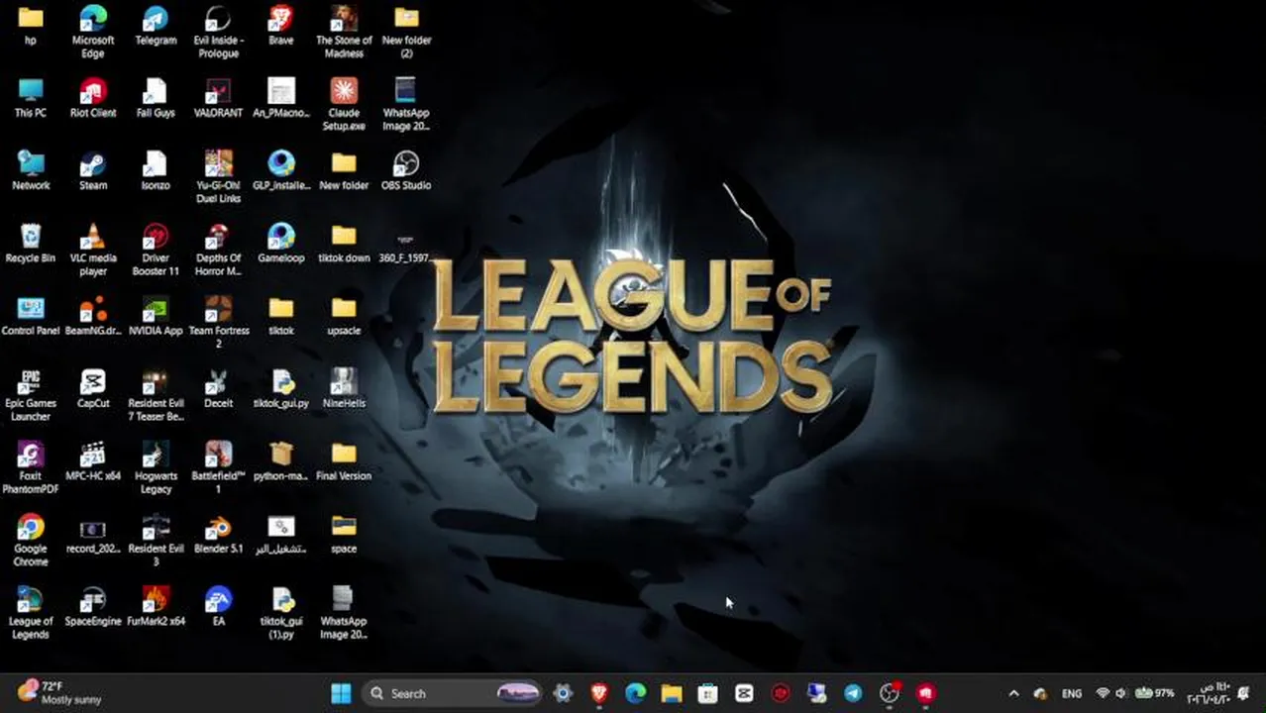Select the Driver Booster 11 shortcut

click(156, 249)
